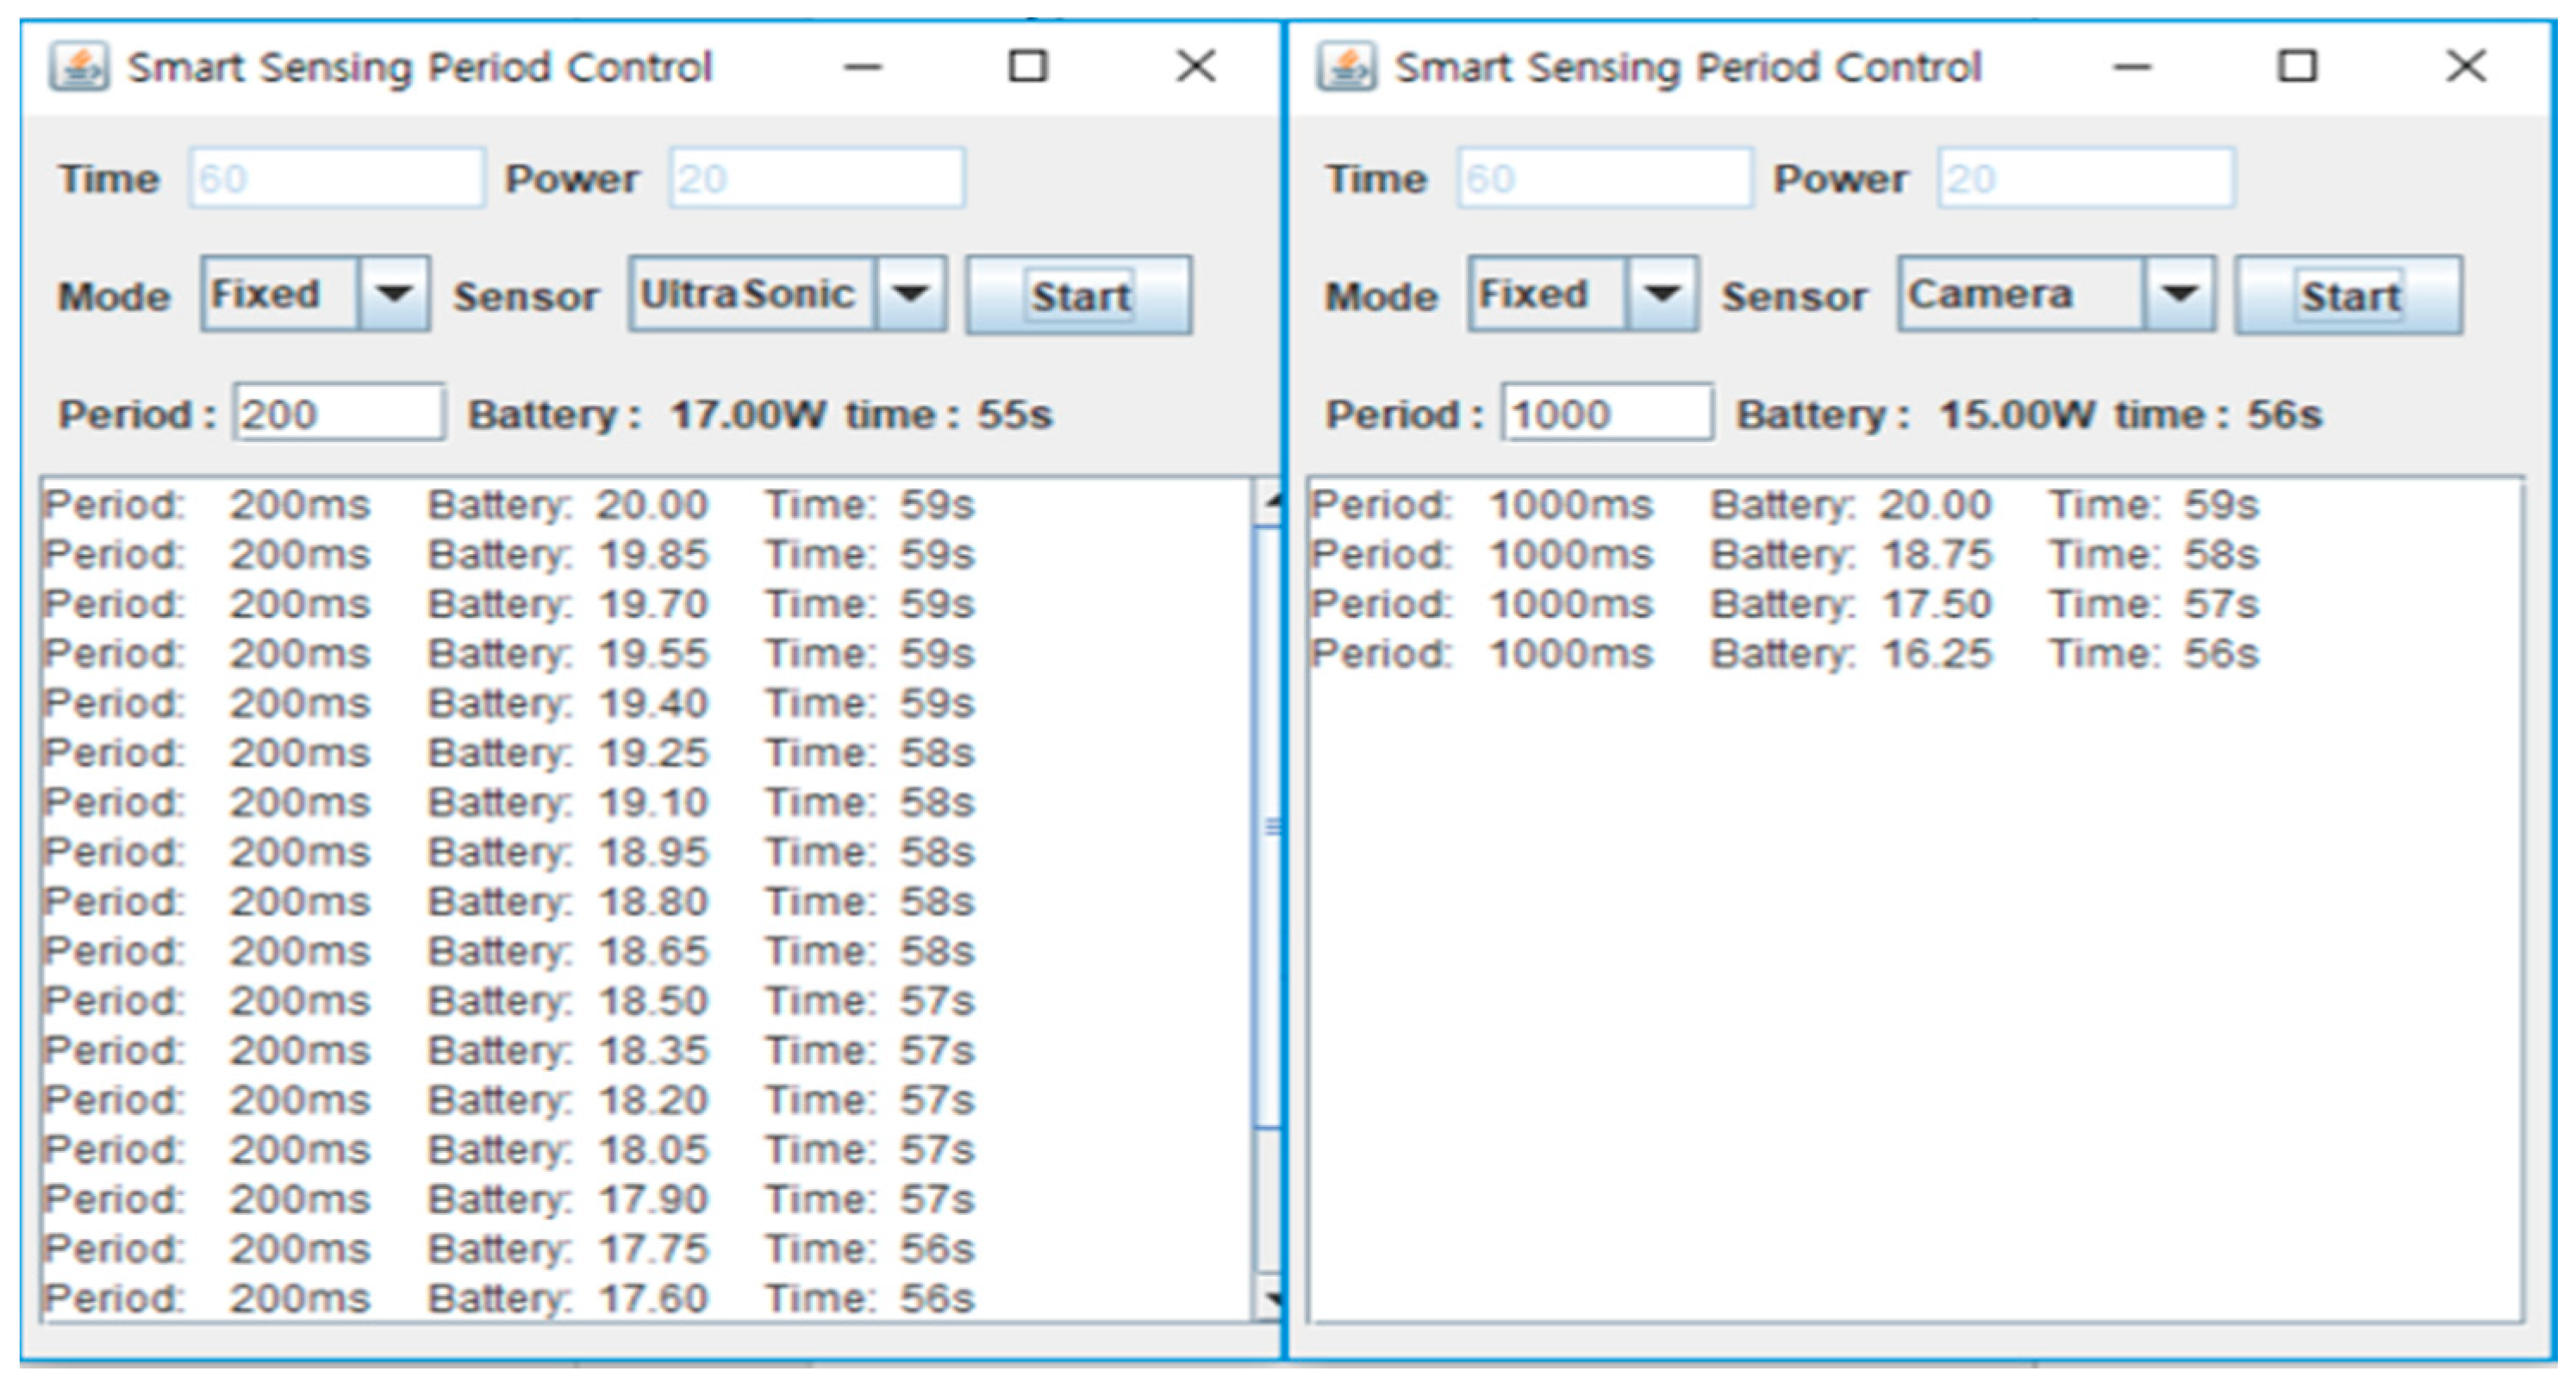Image resolution: width=2576 pixels, height=1388 pixels.
Task: Click the 15.00W battery status value
Action: [2017, 414]
